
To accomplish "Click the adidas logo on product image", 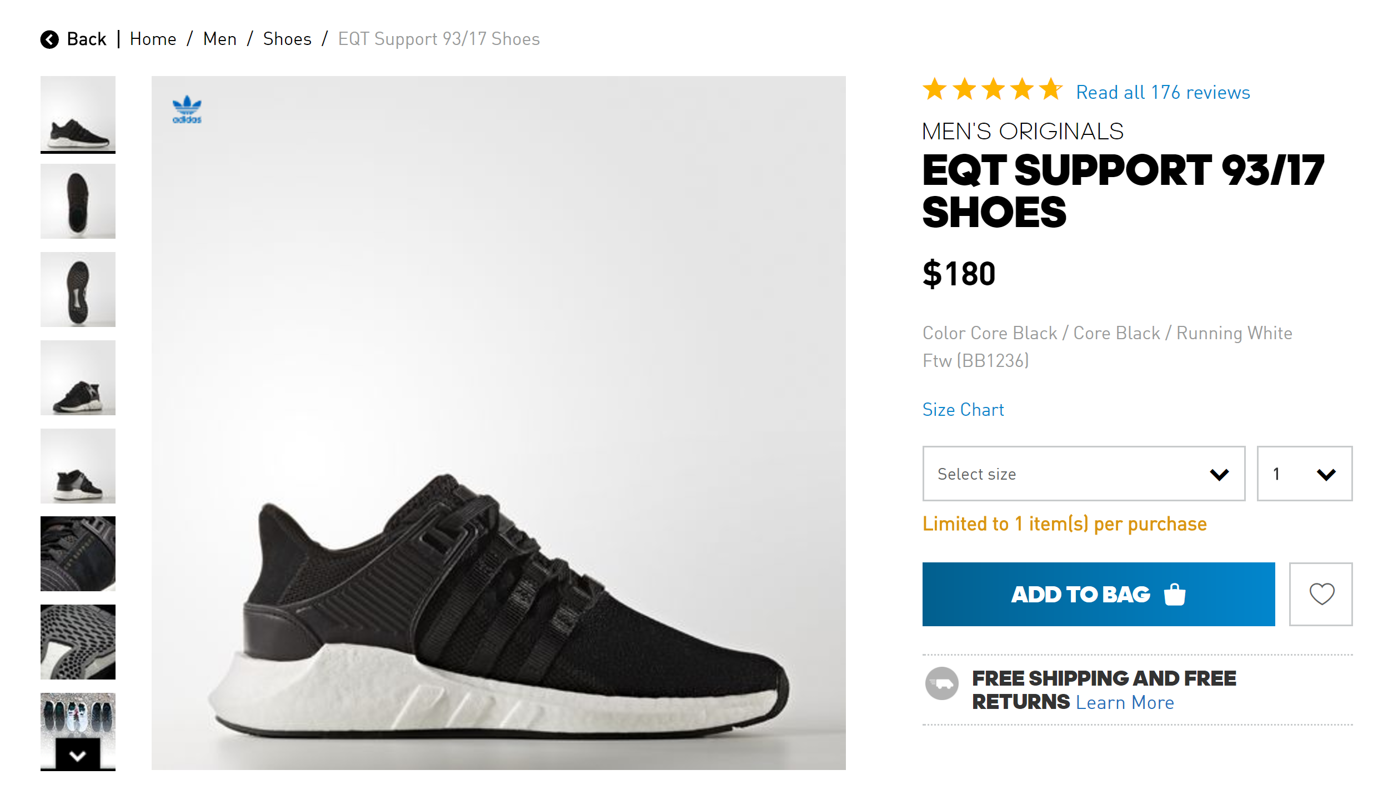I will (187, 109).
